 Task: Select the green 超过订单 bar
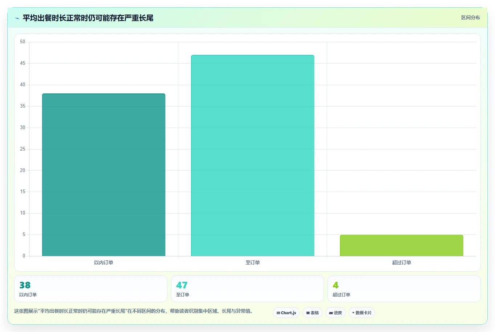click(401, 245)
